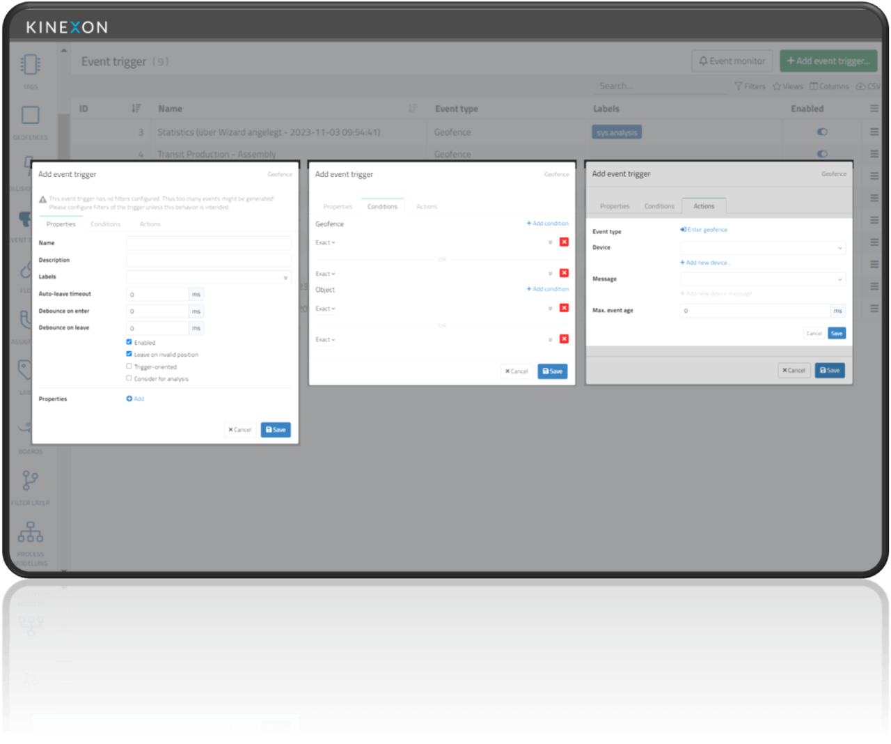Click the Labels tag icon in the sidebar
The height and width of the screenshot is (744, 891).
coord(25,369)
